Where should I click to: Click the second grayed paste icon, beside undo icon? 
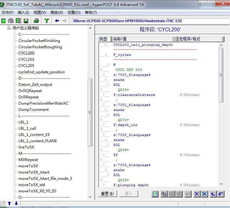pos(179,194)
